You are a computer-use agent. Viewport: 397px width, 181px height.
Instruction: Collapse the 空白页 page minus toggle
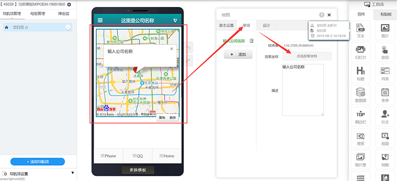68,27
